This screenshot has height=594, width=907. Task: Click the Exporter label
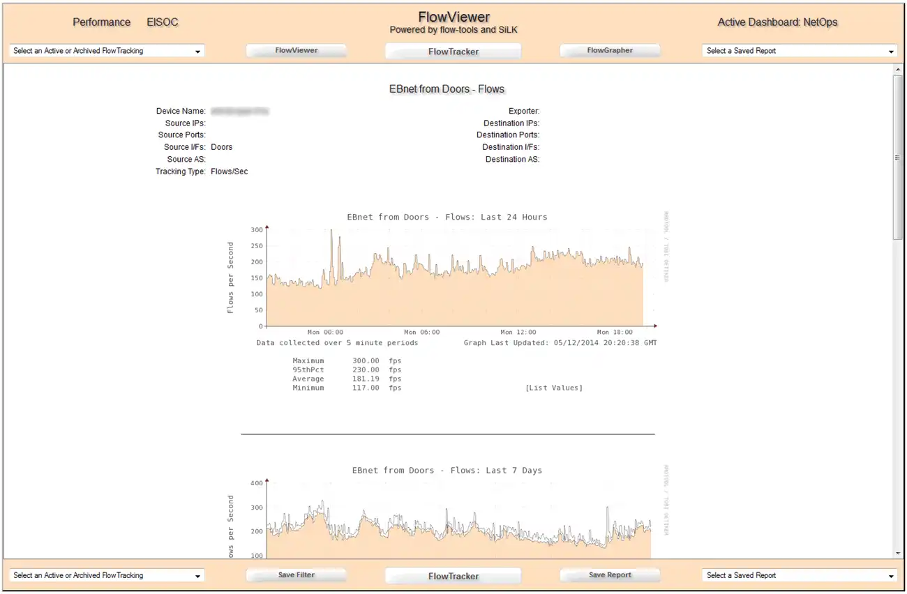[524, 111]
